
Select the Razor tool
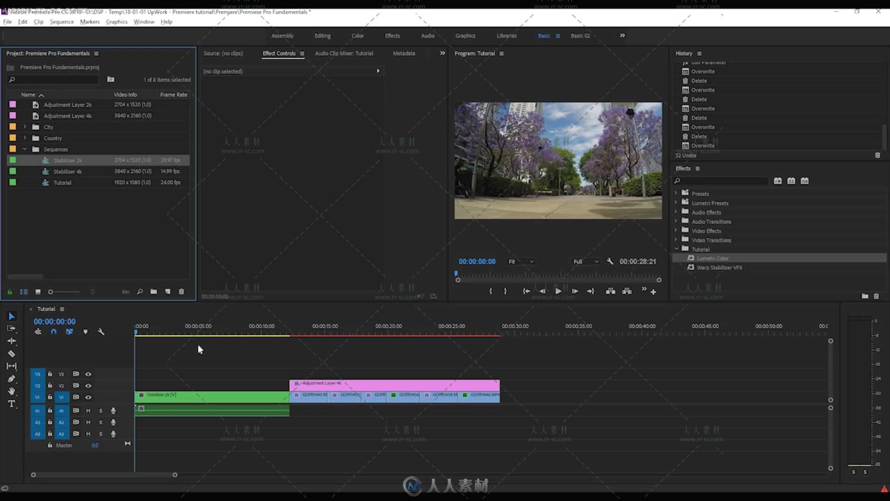pyautogui.click(x=12, y=353)
